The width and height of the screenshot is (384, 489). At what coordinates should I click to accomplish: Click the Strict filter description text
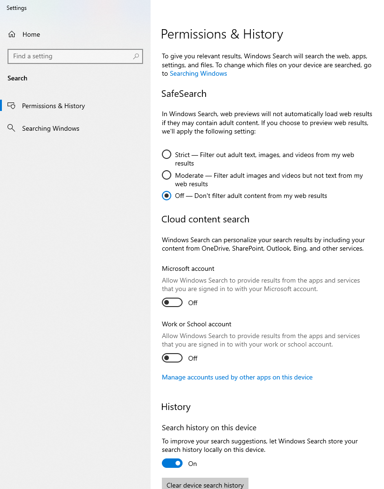(264, 159)
